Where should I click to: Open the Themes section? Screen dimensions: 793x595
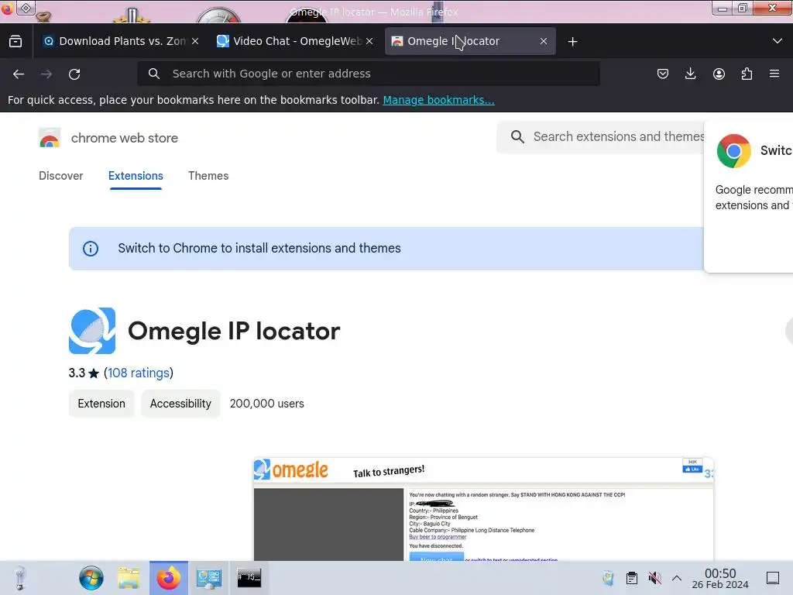coord(208,176)
